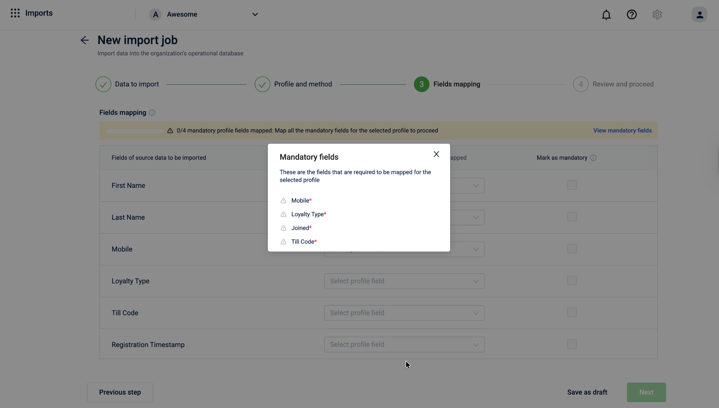719x408 pixels.
Task: Open the settings gear icon
Action: pos(657,15)
